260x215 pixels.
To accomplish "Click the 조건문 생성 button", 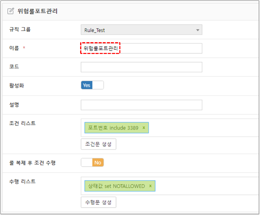I will coord(98,144).
